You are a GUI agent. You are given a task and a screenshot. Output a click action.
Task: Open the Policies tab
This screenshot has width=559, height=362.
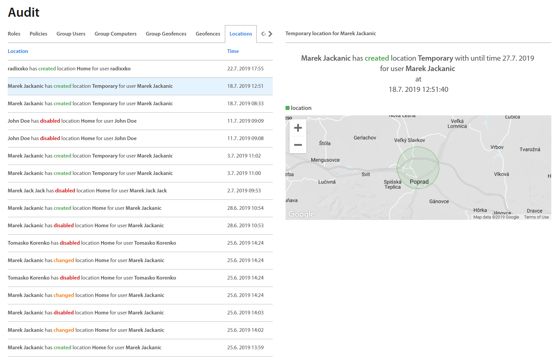pos(38,34)
